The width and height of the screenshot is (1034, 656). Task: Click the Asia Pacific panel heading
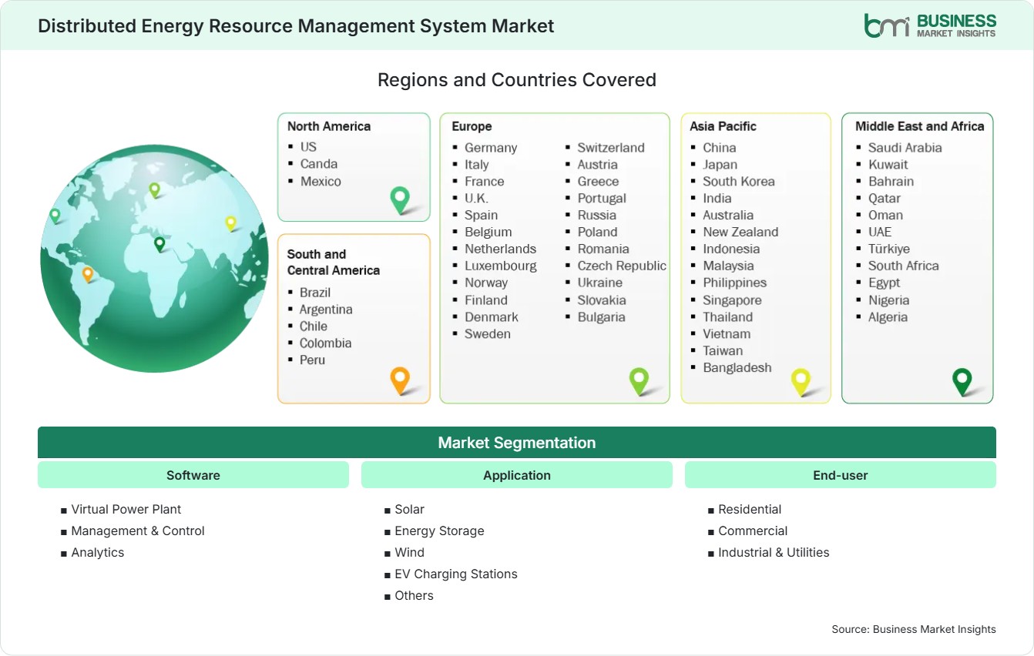click(723, 126)
